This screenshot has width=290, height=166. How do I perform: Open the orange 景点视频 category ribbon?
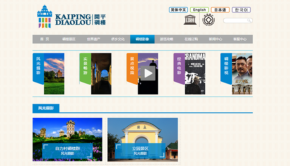coord(132,68)
